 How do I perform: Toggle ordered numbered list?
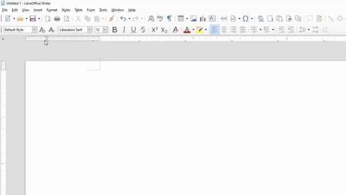coord(267,30)
